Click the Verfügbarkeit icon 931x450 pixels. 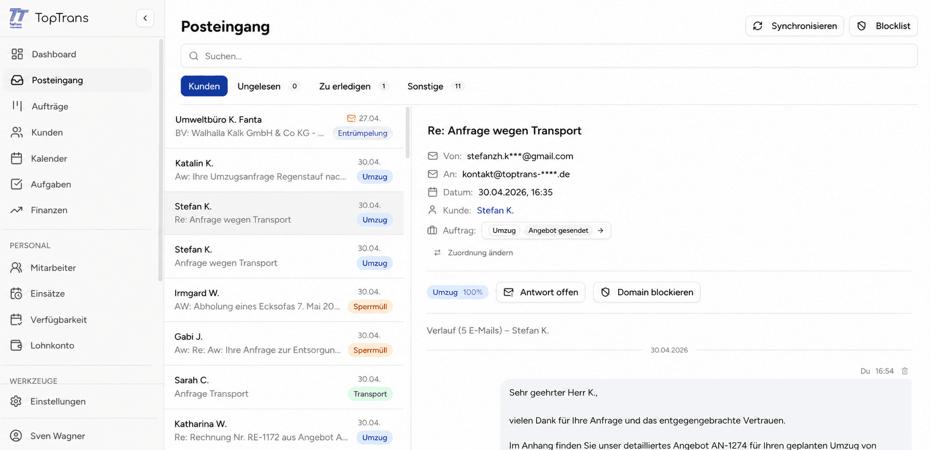pos(17,319)
